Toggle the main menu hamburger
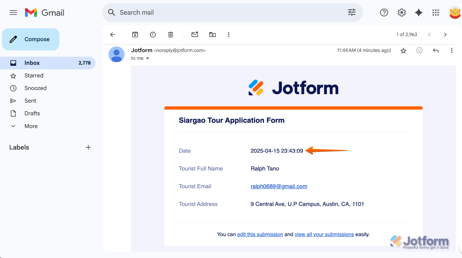Viewport: 462px width, 258px height. tap(13, 13)
